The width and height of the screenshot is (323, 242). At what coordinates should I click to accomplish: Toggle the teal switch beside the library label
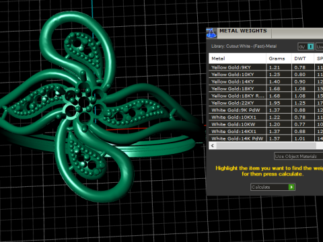point(310,46)
